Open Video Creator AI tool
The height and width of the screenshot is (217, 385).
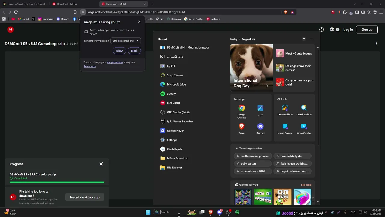pyautogui.click(x=304, y=129)
